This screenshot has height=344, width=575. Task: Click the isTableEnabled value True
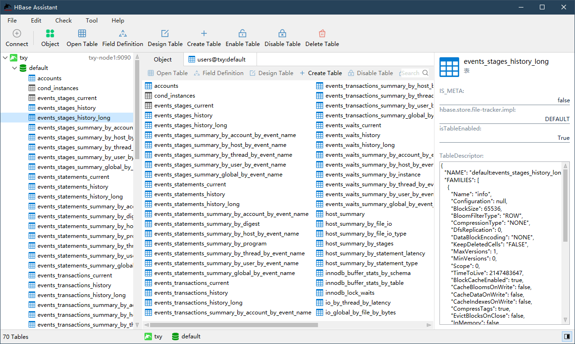[x=563, y=138]
